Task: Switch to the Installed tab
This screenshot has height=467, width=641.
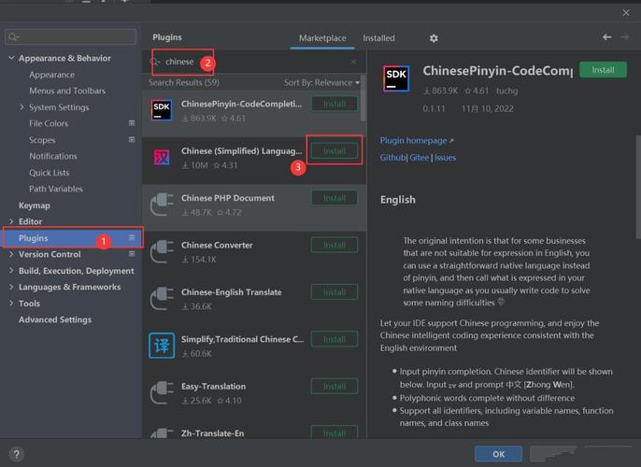Action: tap(379, 38)
